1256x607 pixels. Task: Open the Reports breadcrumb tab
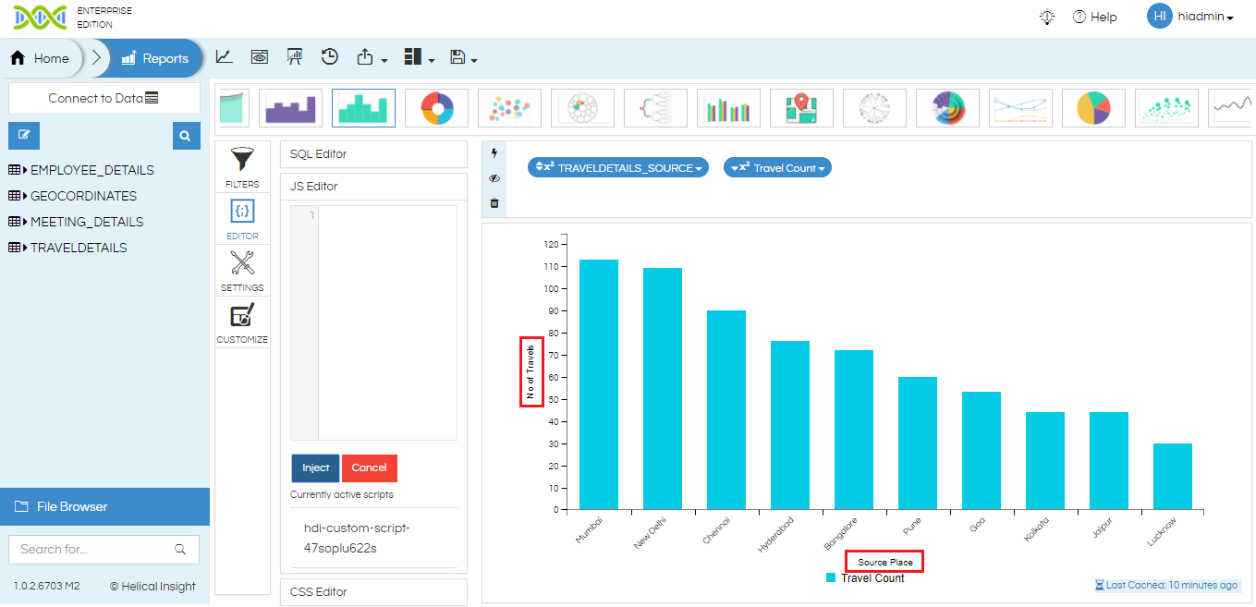[155, 58]
